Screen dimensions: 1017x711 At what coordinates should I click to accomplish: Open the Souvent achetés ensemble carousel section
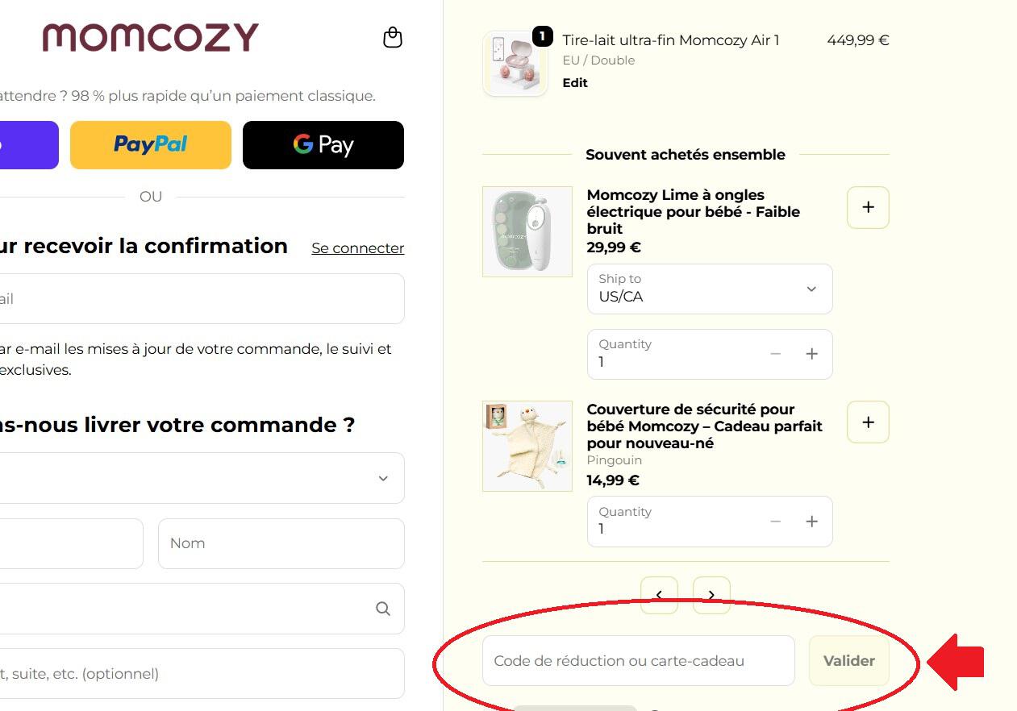tap(685, 154)
